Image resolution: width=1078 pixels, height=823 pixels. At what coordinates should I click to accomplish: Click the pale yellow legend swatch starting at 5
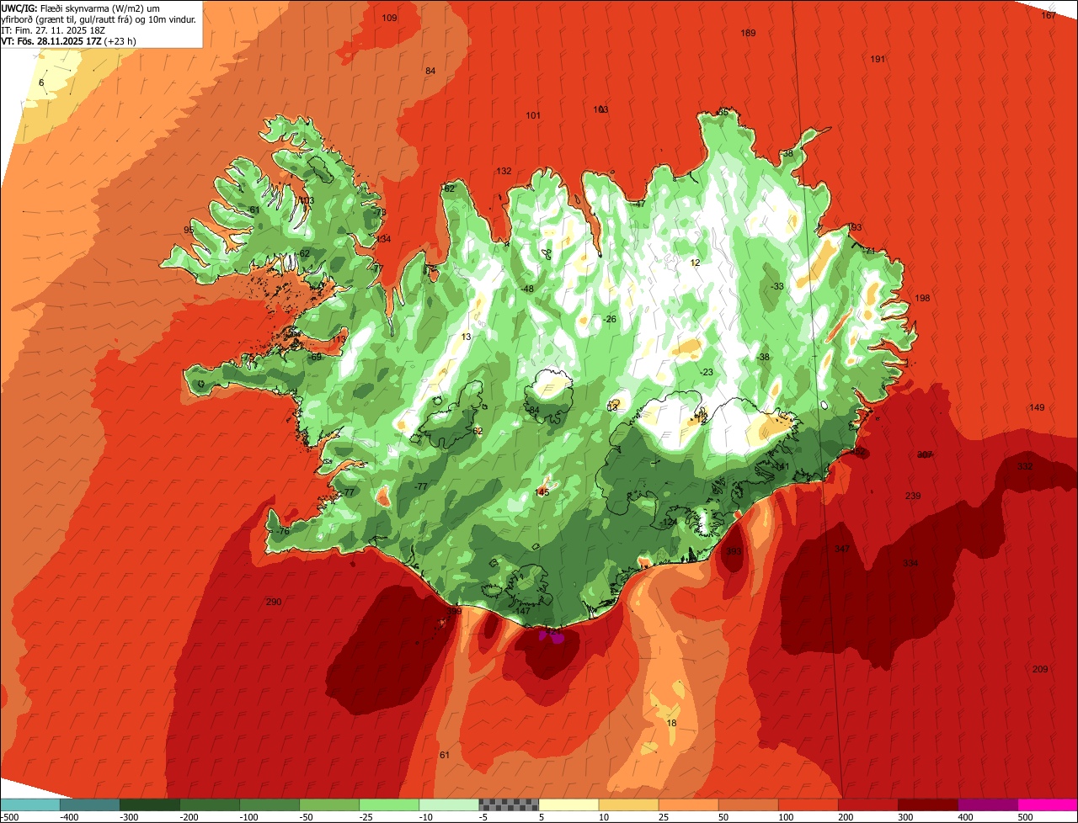[x=568, y=804]
